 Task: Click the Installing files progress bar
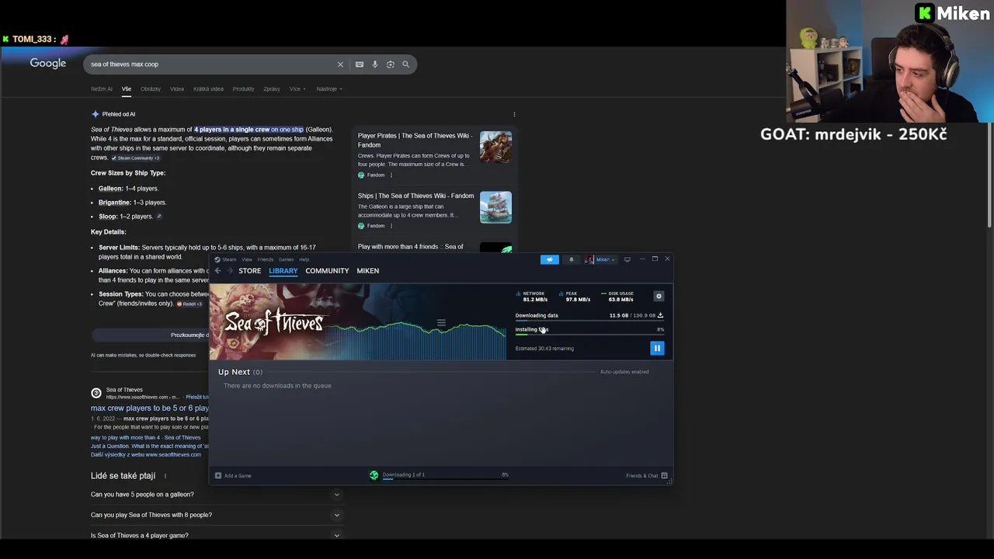pos(589,334)
